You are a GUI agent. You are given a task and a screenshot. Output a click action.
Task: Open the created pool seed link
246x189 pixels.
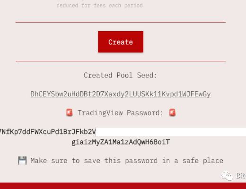[121, 94]
